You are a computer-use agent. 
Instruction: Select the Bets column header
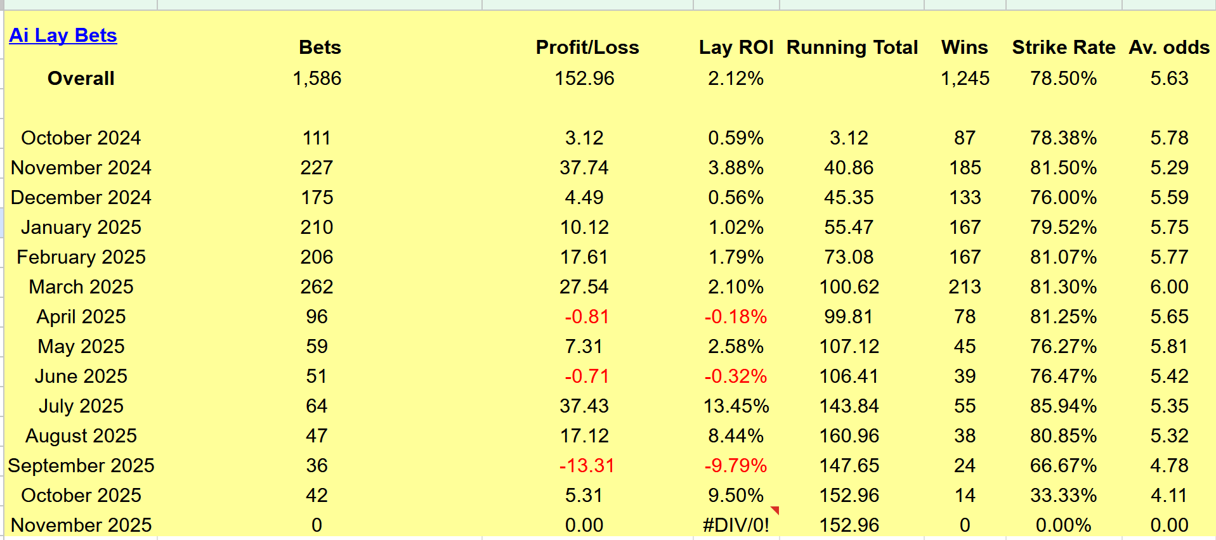(x=320, y=48)
